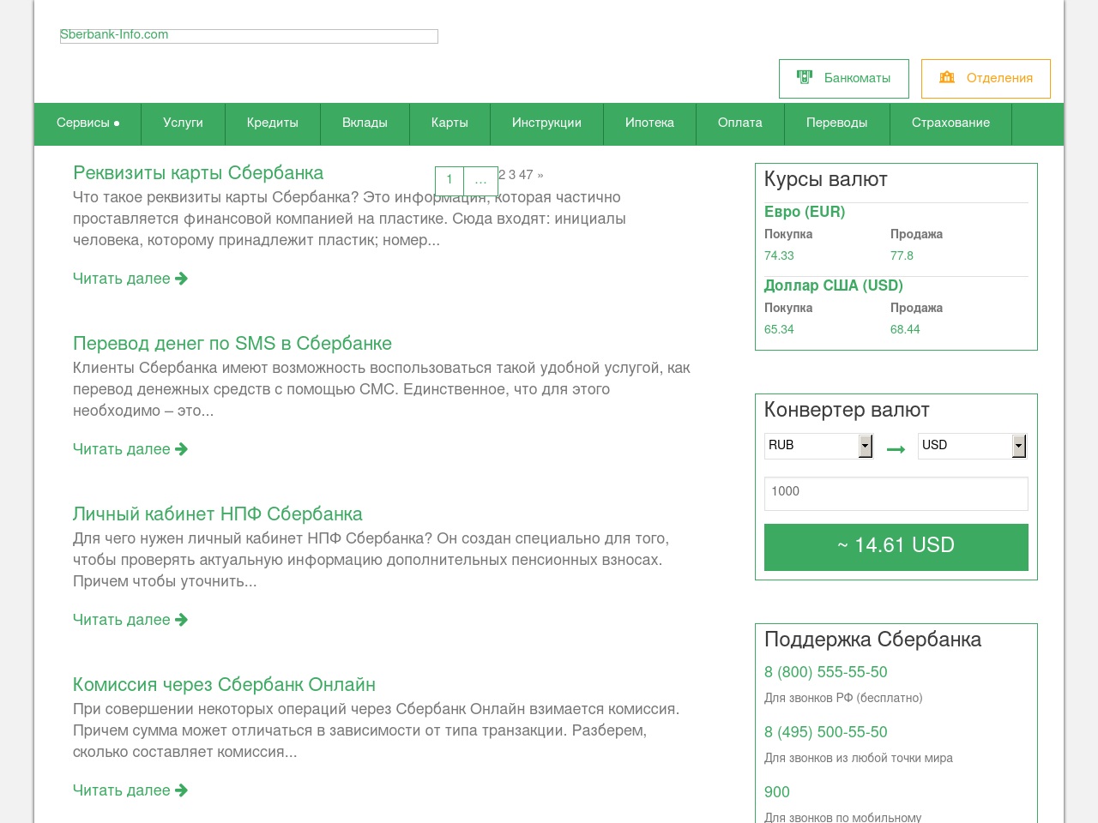
Task: Open Инструкции in the navigation bar
Action: pyautogui.click(x=546, y=123)
